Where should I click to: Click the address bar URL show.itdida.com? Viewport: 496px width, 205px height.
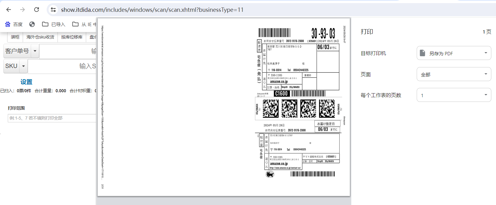pyautogui.click(x=152, y=10)
